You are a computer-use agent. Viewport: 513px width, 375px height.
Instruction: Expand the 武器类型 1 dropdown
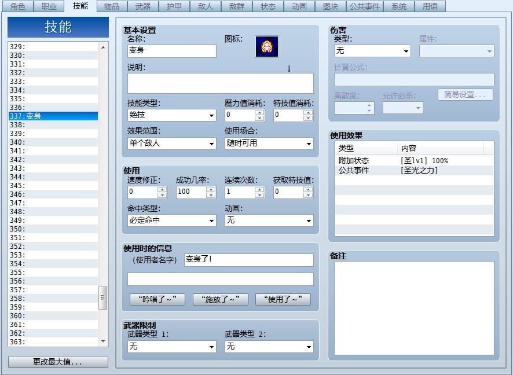[x=172, y=347]
